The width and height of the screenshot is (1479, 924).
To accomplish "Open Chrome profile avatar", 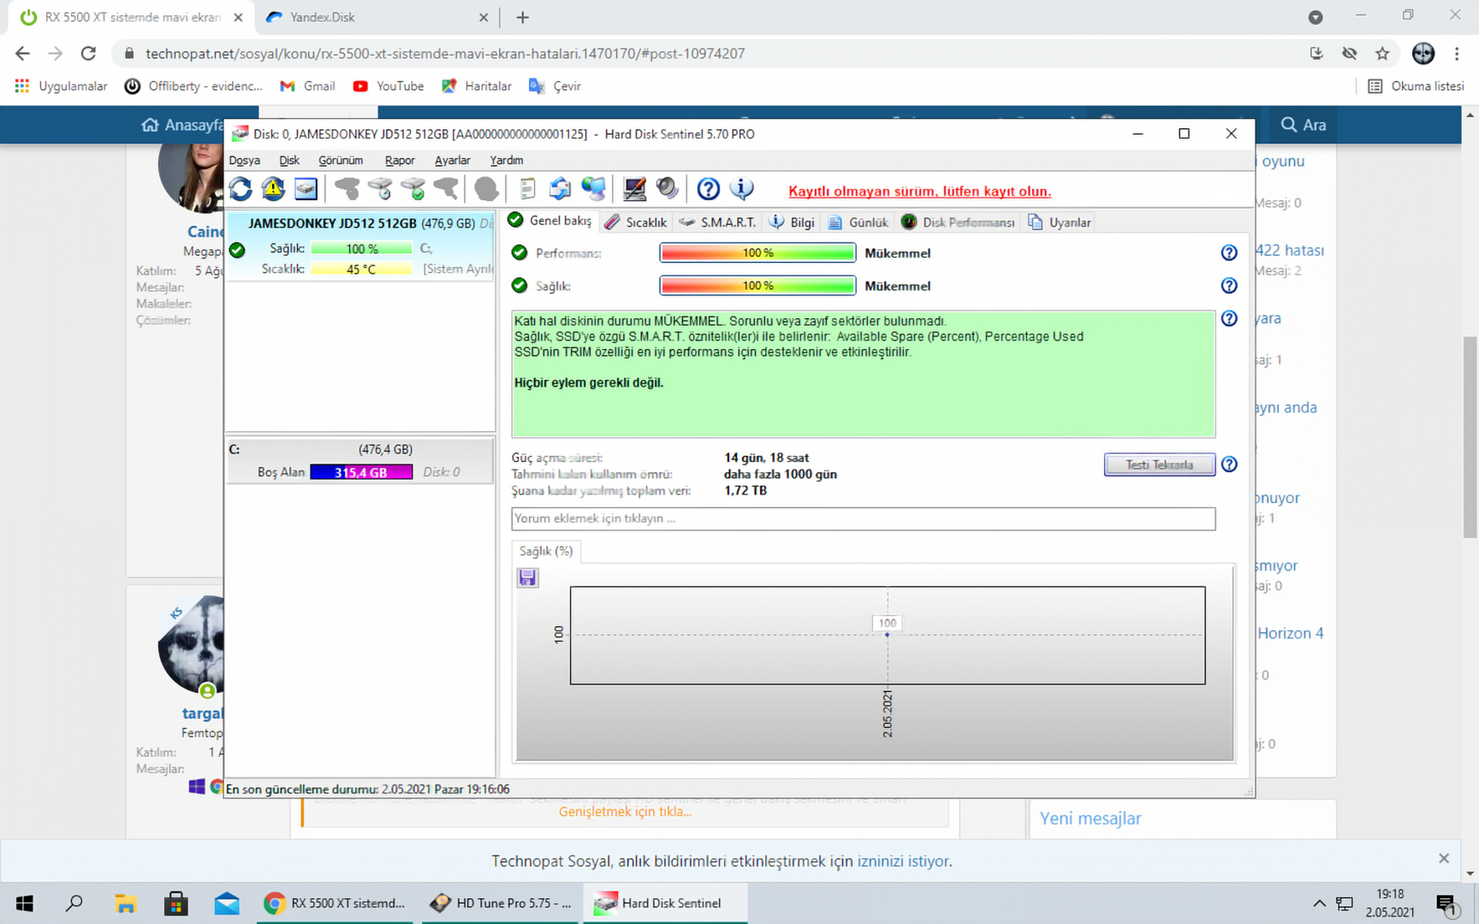I will coord(1423,53).
